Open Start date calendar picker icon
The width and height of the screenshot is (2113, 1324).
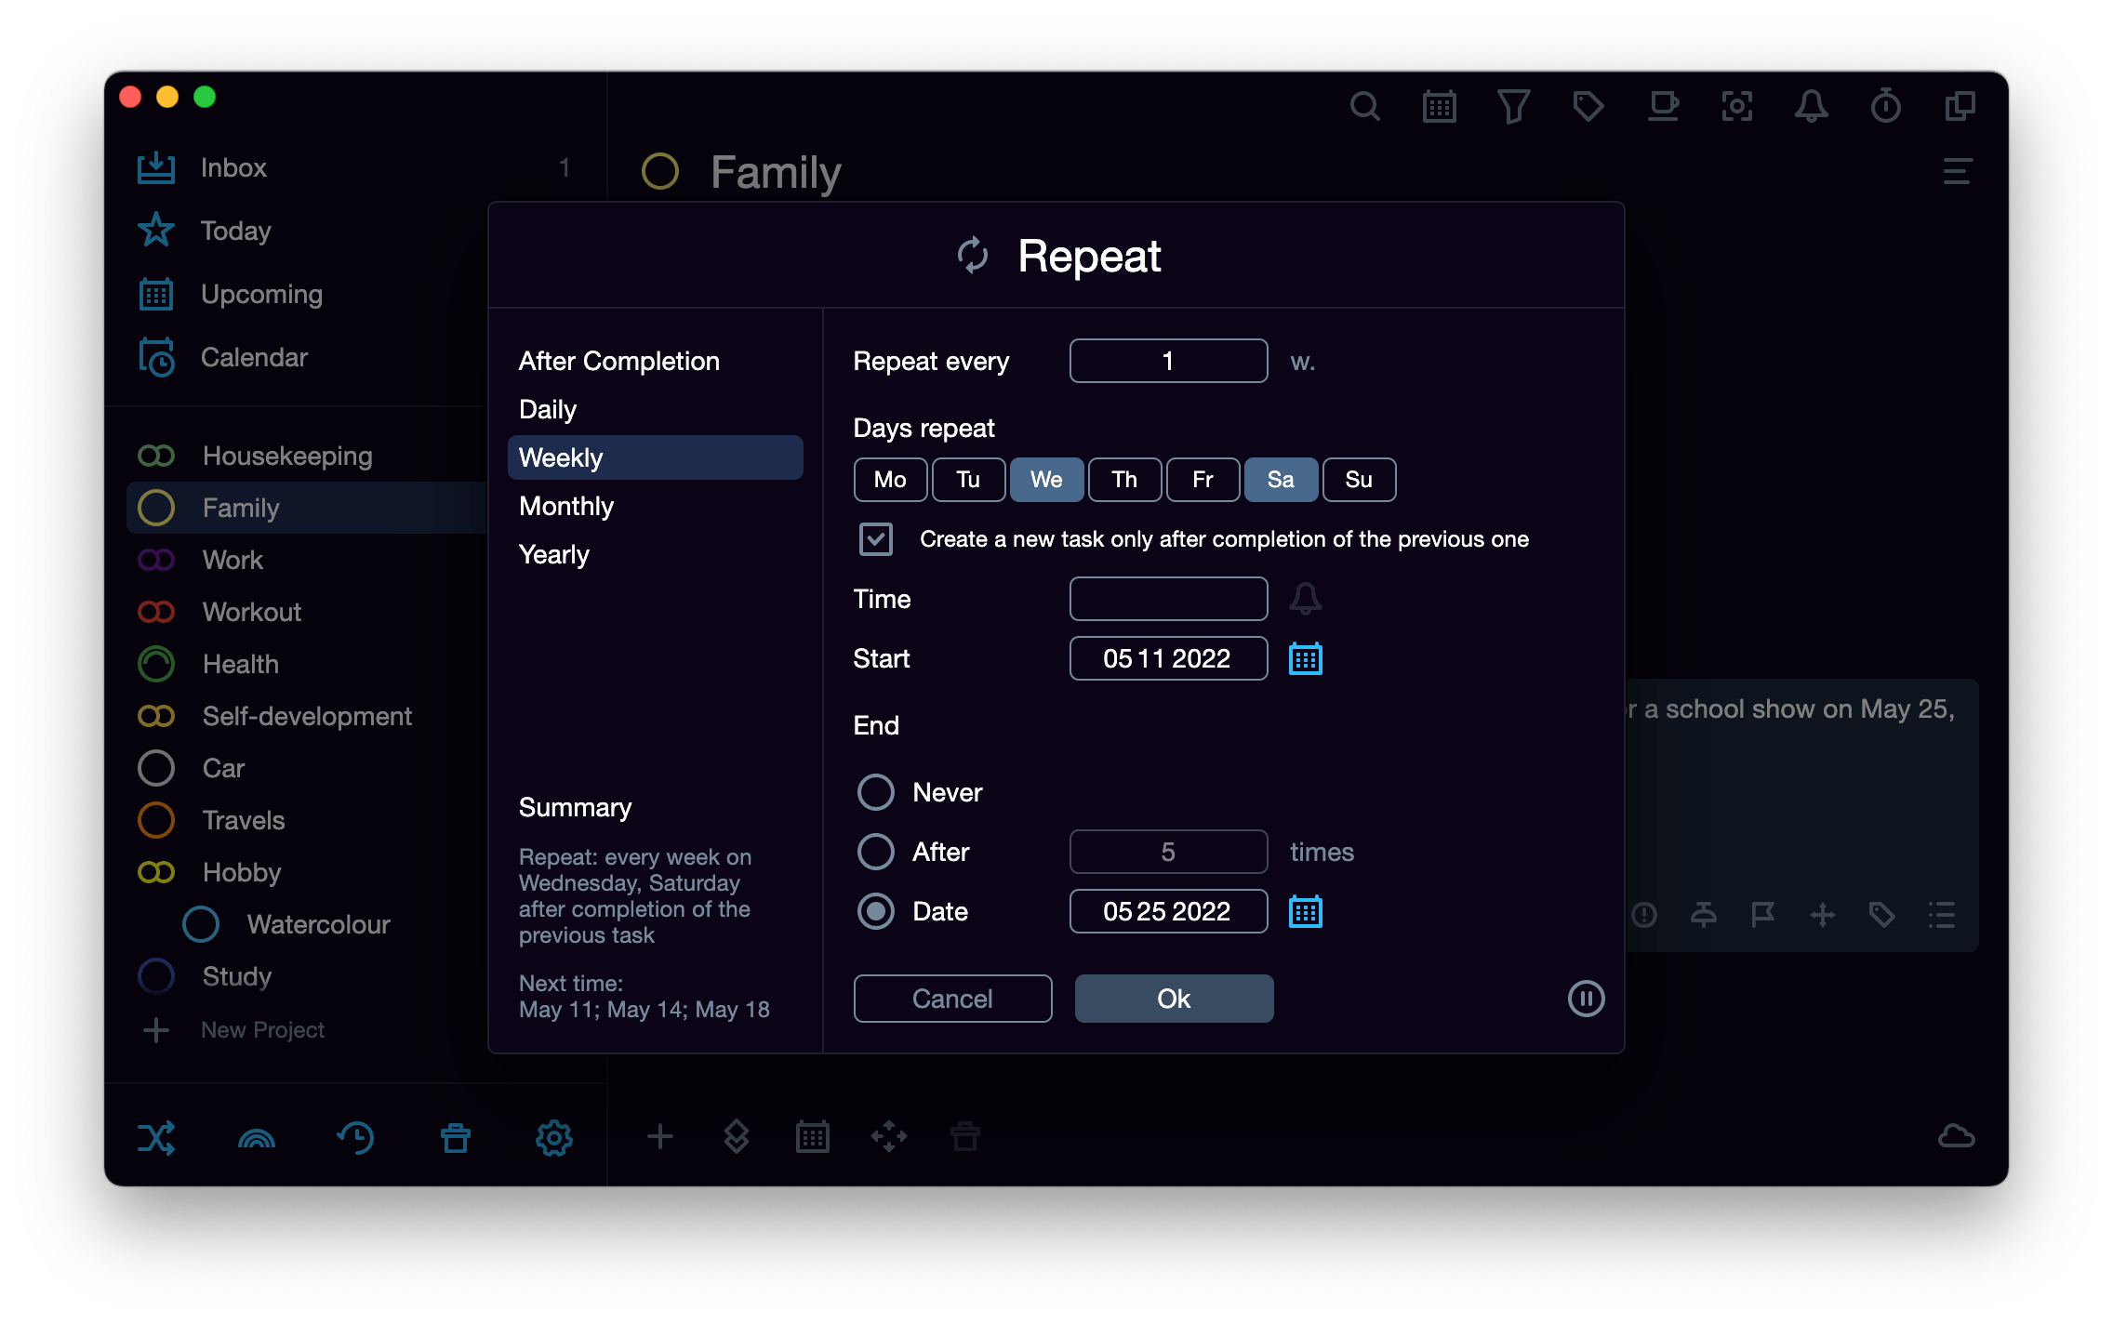tap(1305, 658)
